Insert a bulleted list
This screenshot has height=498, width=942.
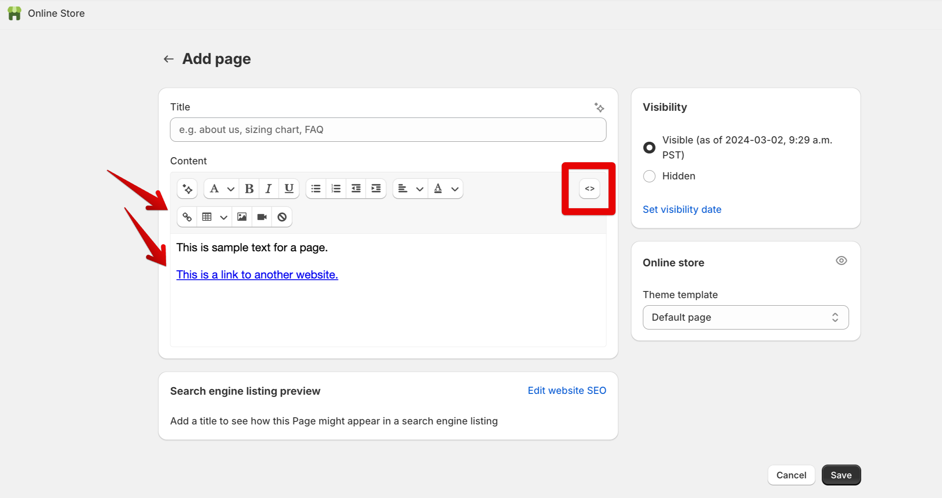click(316, 189)
